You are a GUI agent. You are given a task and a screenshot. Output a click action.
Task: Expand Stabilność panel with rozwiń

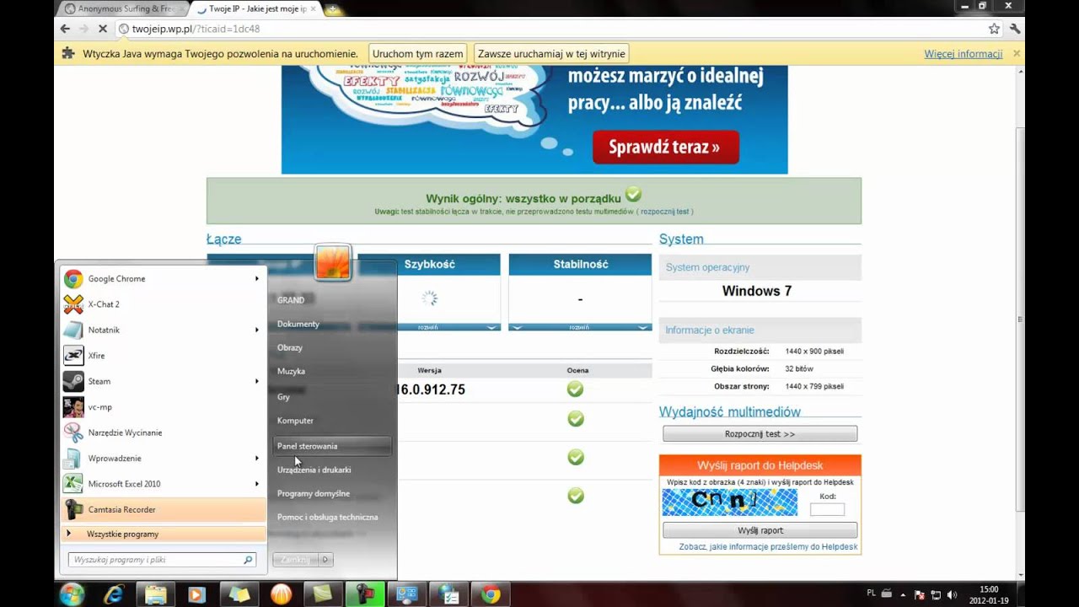[580, 327]
